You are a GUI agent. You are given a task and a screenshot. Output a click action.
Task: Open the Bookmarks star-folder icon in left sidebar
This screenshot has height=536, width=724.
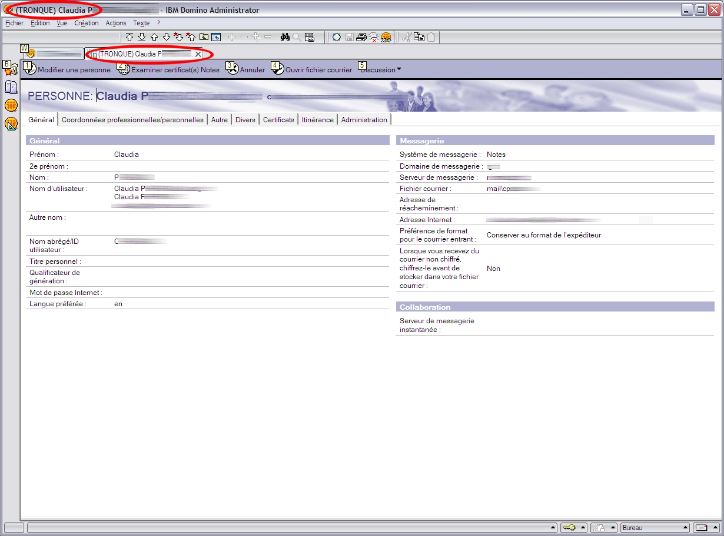(11, 69)
